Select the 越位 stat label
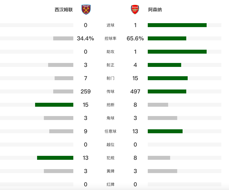229x190 pixels. 110,145
